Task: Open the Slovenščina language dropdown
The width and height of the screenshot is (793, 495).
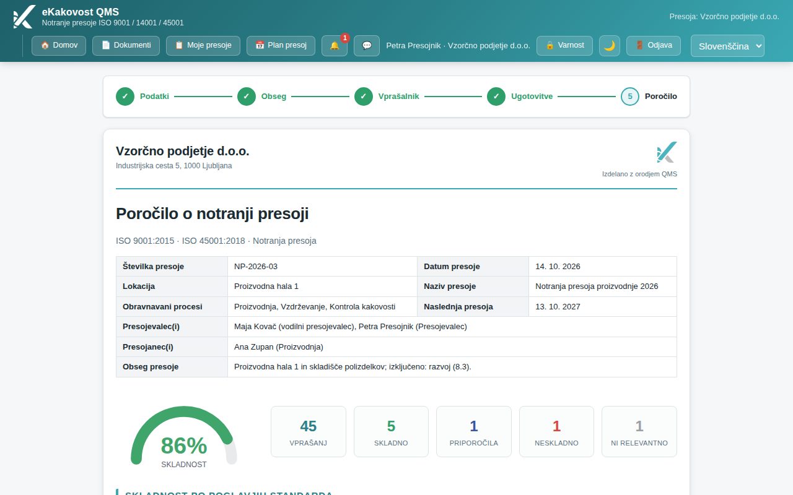Action: tap(727, 46)
